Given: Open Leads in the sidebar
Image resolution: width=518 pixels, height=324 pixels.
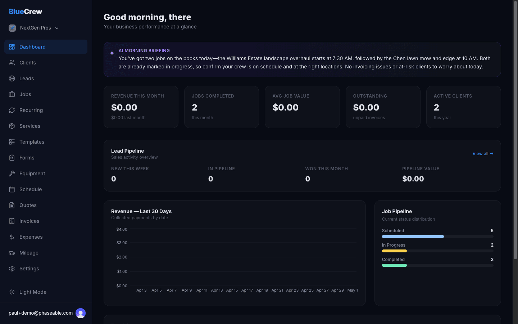Looking at the screenshot, I should pyautogui.click(x=27, y=78).
